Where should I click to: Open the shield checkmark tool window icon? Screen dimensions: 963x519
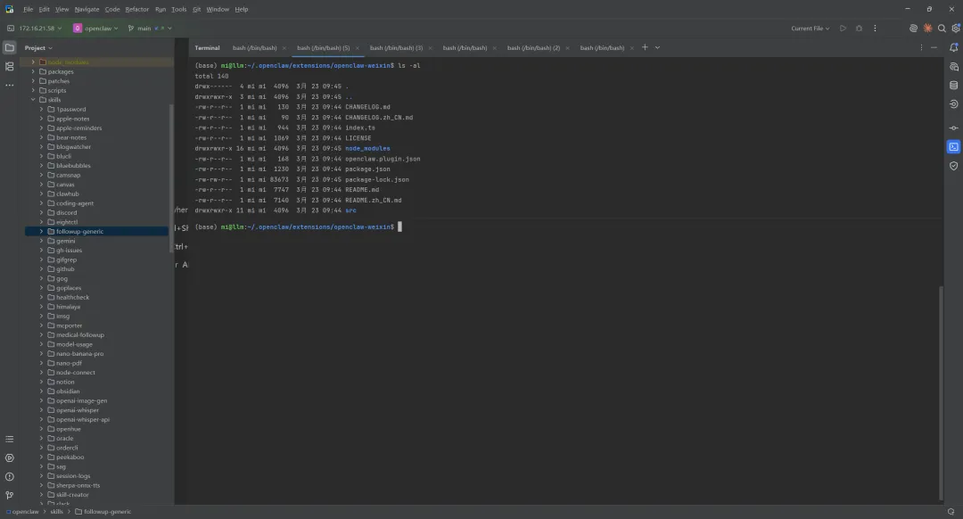[953, 166]
